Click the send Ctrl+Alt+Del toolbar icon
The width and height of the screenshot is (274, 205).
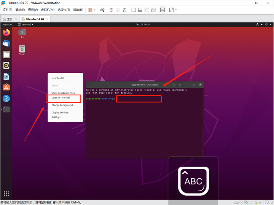[x=102, y=10]
